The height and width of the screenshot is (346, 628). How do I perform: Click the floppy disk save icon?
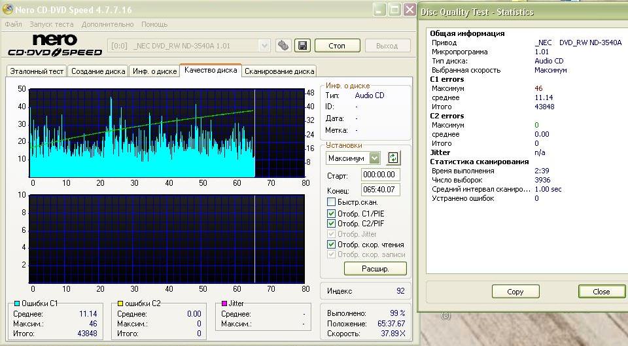[302, 46]
